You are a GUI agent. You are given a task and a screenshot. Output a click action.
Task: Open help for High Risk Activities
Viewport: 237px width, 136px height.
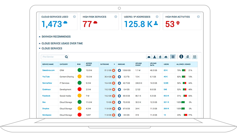pos(198,17)
